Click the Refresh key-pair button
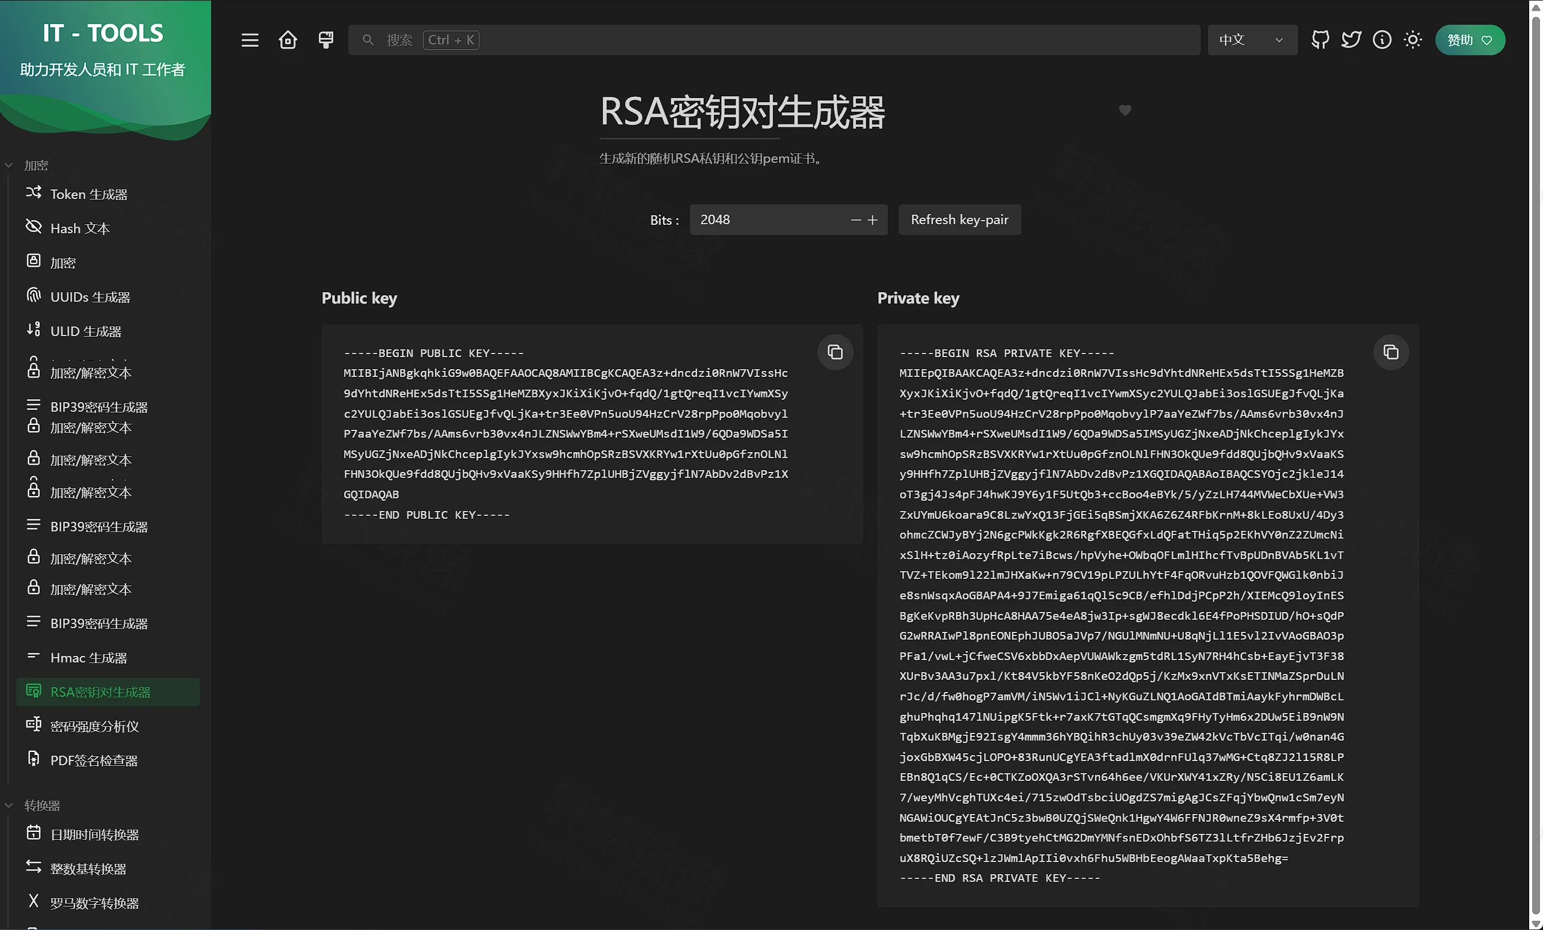This screenshot has height=930, width=1543. 959,219
